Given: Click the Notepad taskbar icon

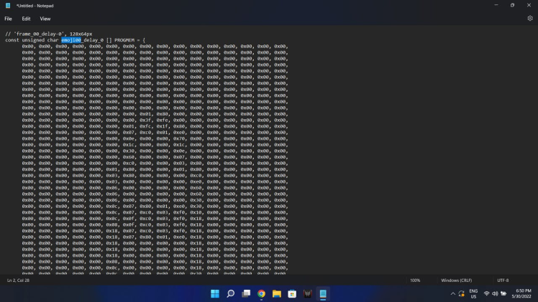Looking at the screenshot, I should tap(323, 293).
